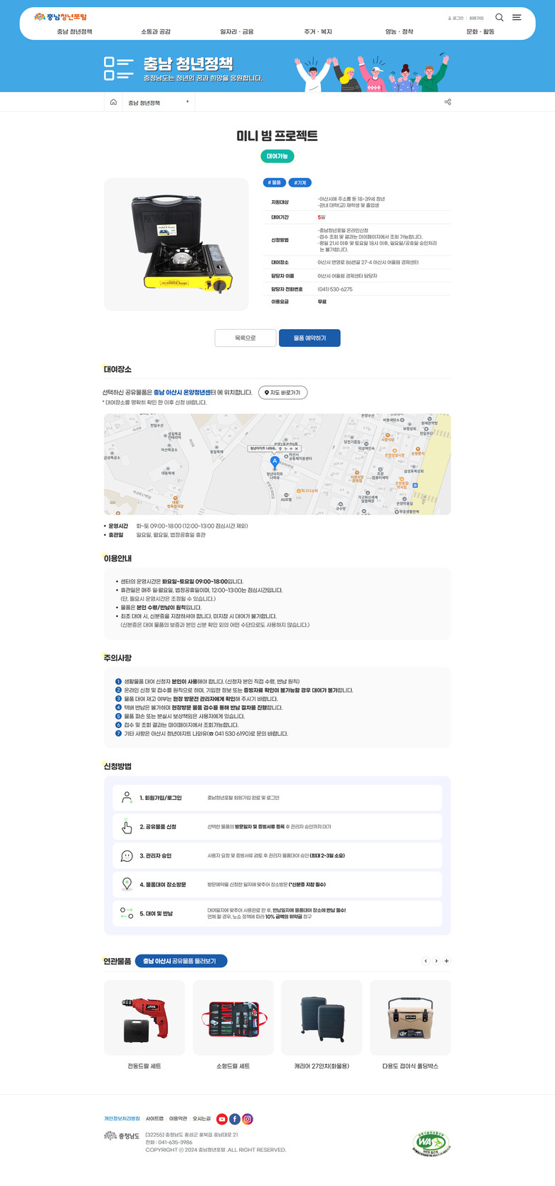Screen dimensions: 555x1186
Task: Open the hamburger menu icon
Action: pyautogui.click(x=517, y=17)
